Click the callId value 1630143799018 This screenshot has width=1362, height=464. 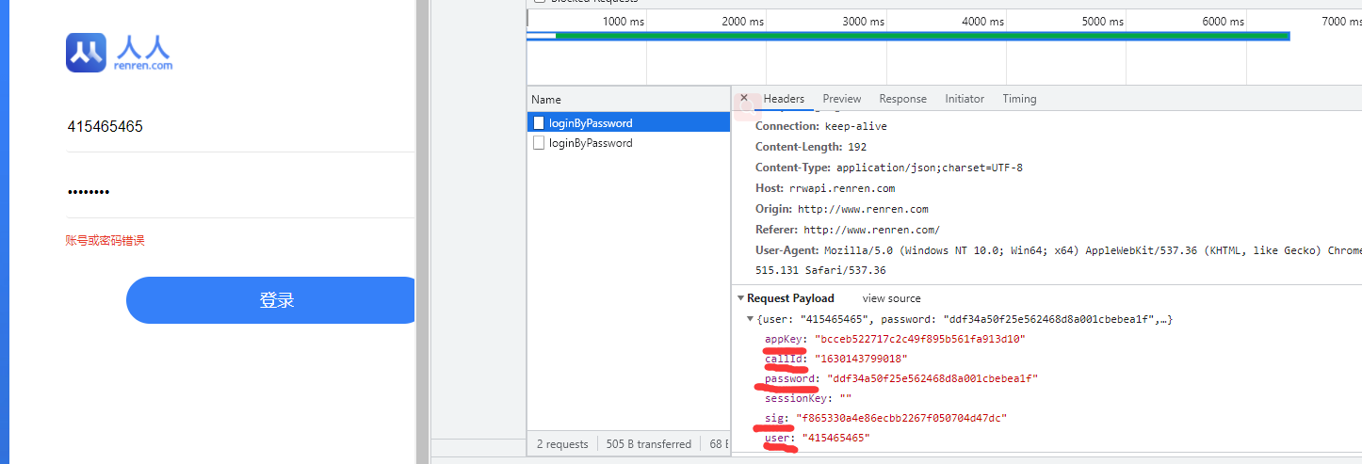(860, 359)
